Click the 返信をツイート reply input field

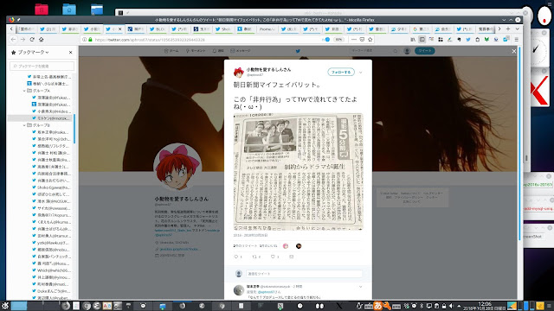(304, 274)
